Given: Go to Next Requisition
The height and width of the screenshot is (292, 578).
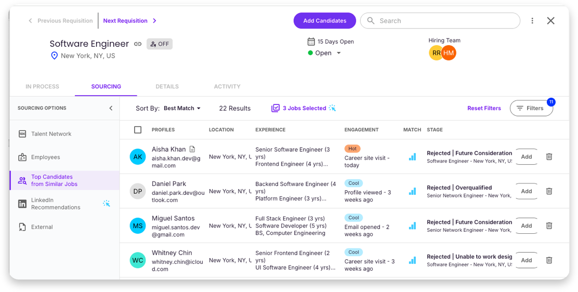Looking at the screenshot, I should tap(130, 21).
